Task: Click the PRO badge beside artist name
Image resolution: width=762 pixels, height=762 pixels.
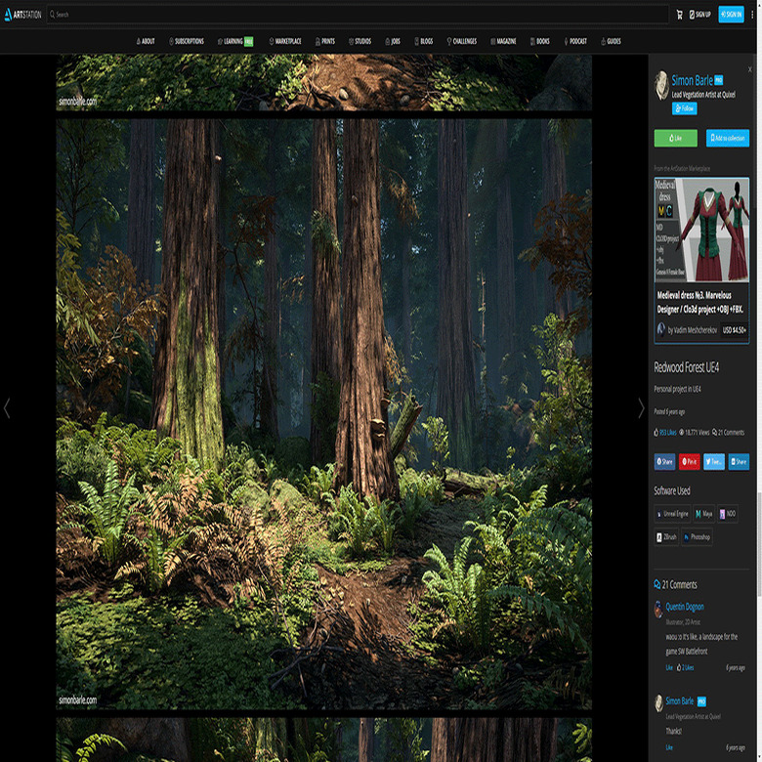Action: (x=719, y=80)
